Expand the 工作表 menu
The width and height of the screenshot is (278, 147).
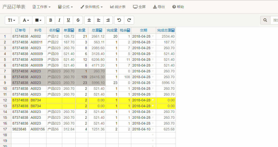click(41, 7)
